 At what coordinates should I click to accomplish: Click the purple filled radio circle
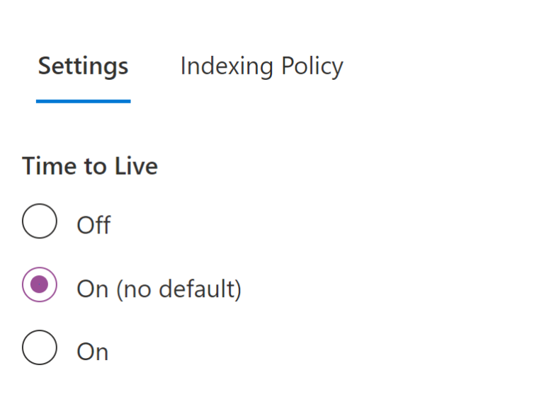click(40, 284)
